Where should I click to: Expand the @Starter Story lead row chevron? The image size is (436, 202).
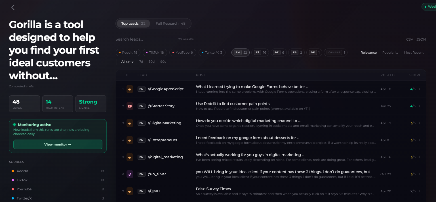pyautogui.click(x=420, y=106)
